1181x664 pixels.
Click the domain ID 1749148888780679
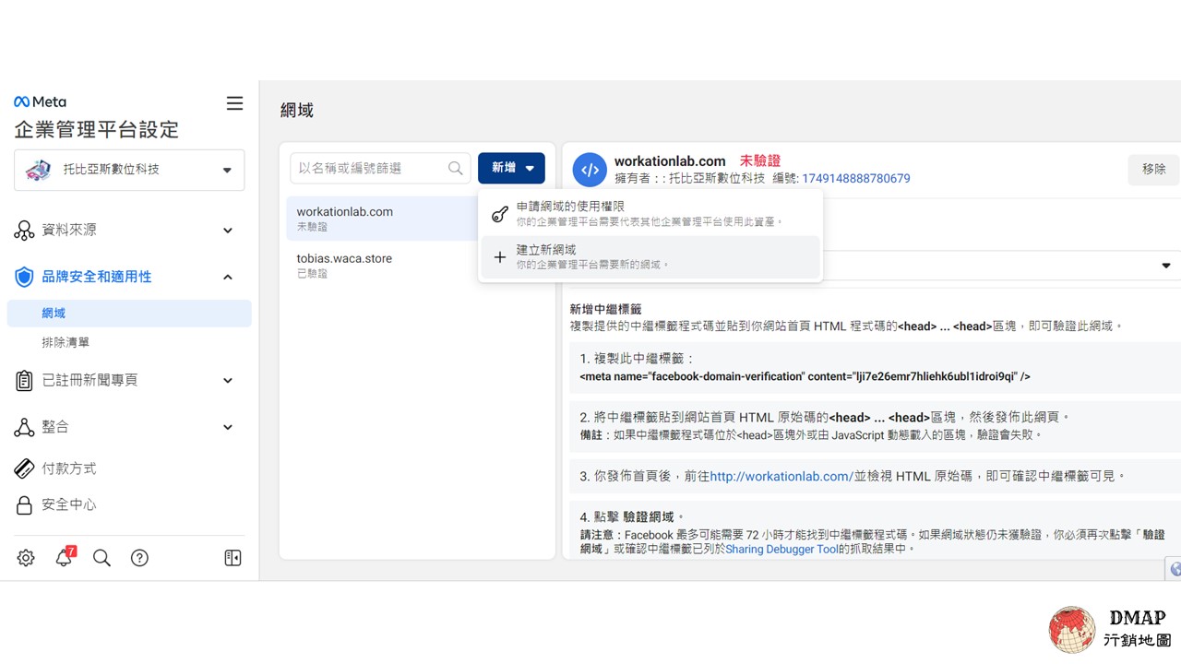tap(856, 179)
